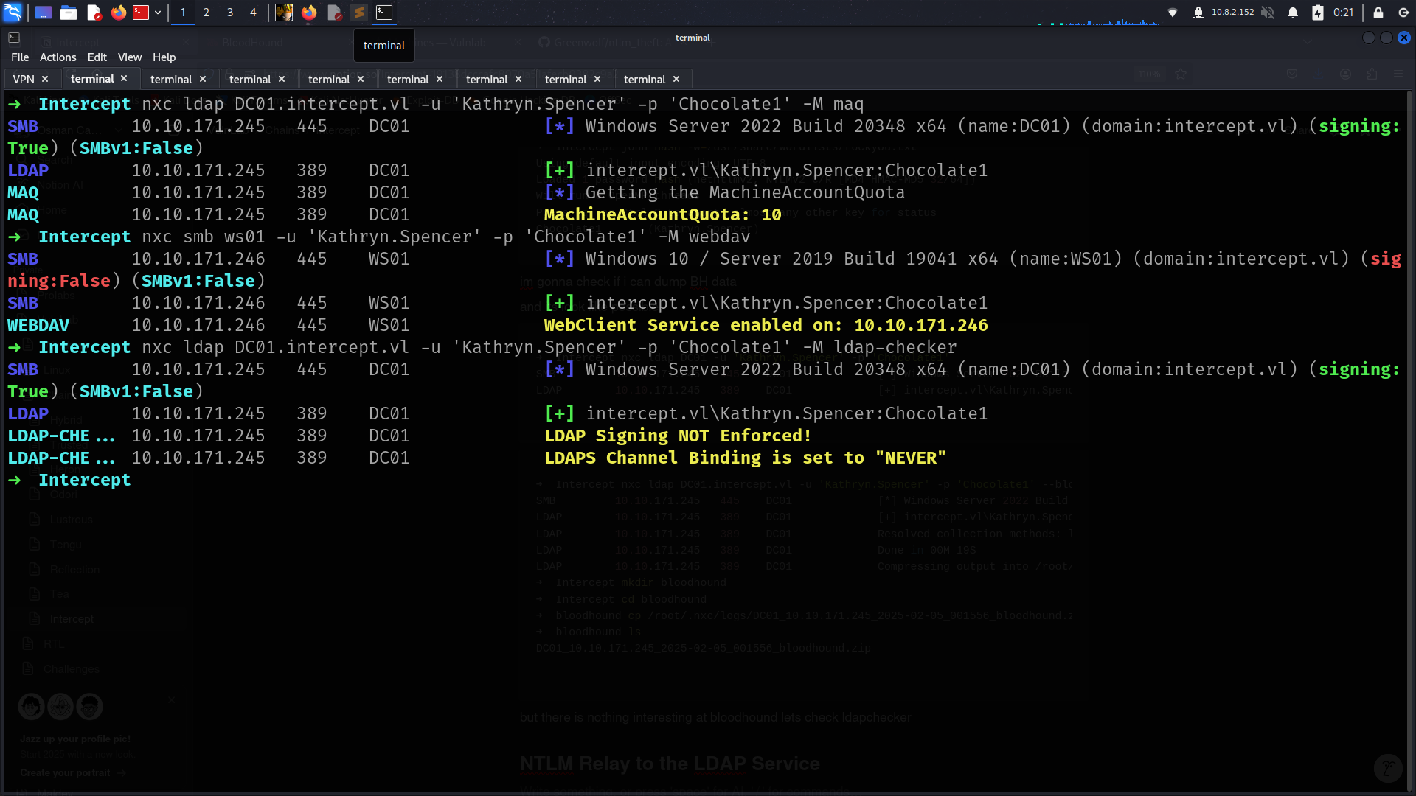Viewport: 1416px width, 796px height.
Task: Open the Help menu
Action: (x=164, y=57)
